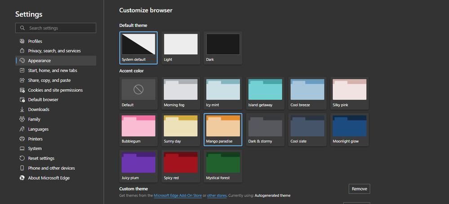The image size is (449, 204).
Task: Click the Downloads arrow icon
Action: [22, 109]
